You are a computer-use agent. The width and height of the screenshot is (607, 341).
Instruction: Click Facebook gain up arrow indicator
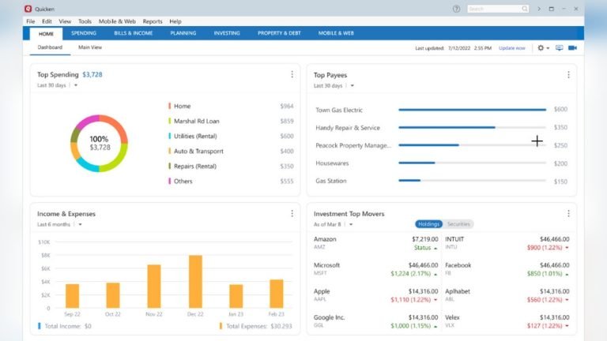point(567,274)
